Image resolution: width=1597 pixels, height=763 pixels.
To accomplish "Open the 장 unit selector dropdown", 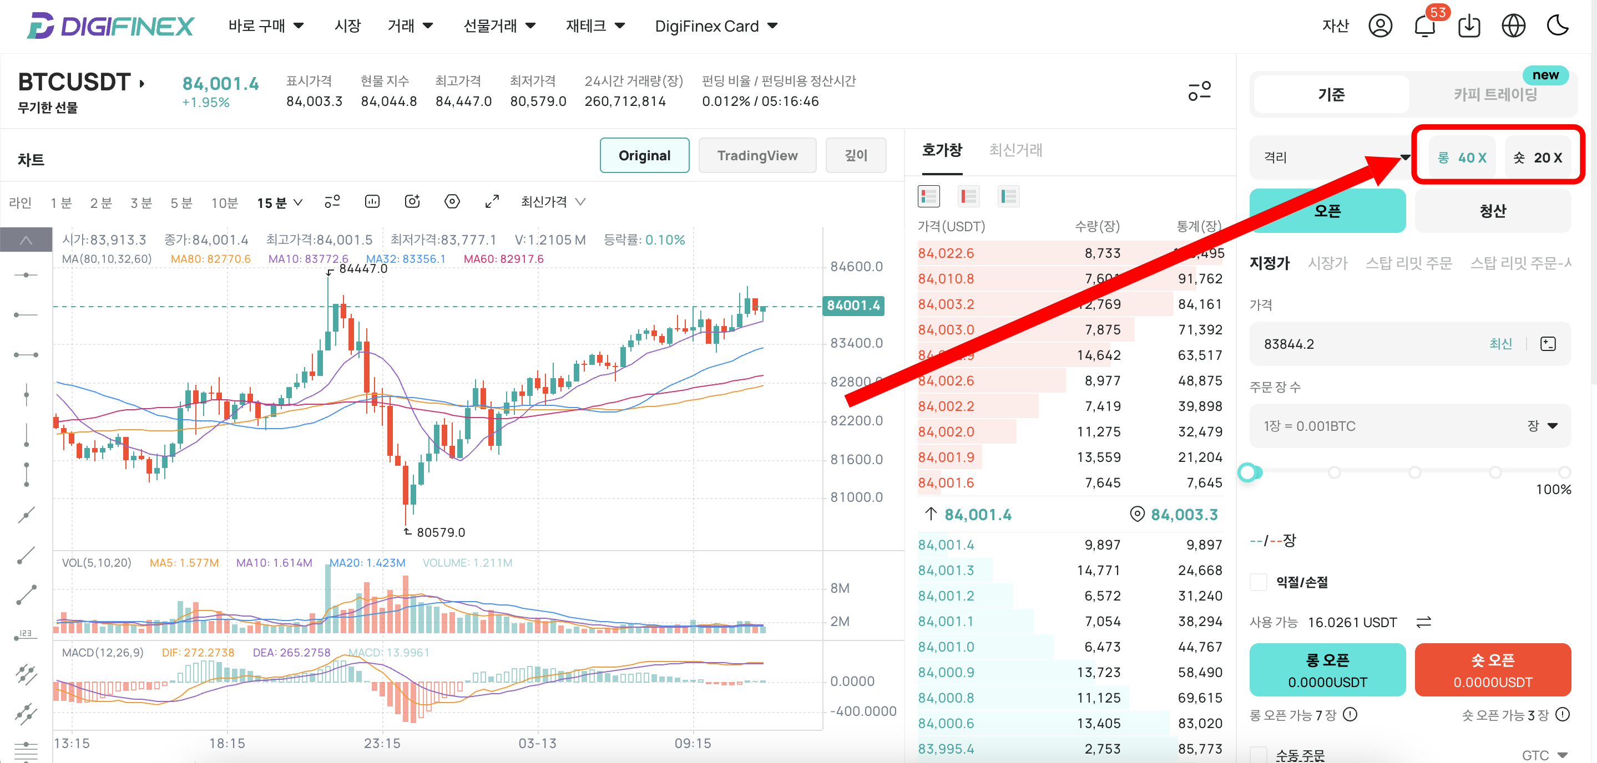I will coord(1543,425).
